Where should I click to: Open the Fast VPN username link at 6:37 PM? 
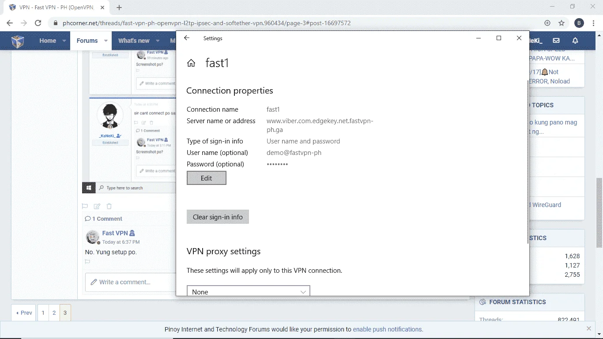click(x=115, y=233)
